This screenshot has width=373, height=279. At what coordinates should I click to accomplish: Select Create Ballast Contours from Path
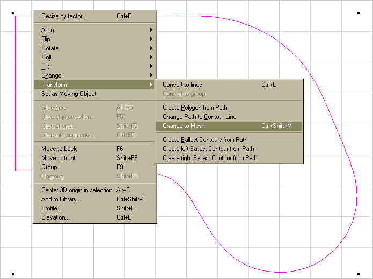(229, 140)
